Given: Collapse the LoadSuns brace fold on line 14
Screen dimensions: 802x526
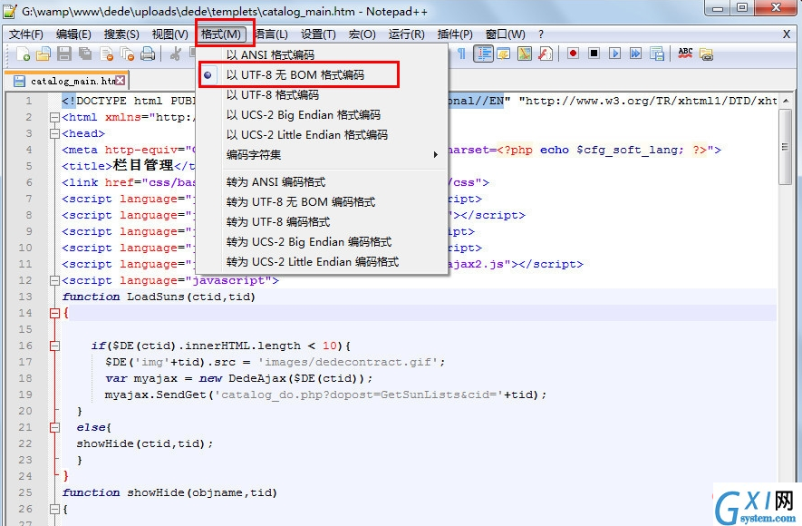Looking at the screenshot, I should (x=54, y=313).
